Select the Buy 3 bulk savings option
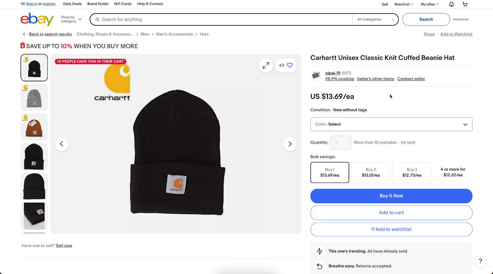 pos(412,172)
